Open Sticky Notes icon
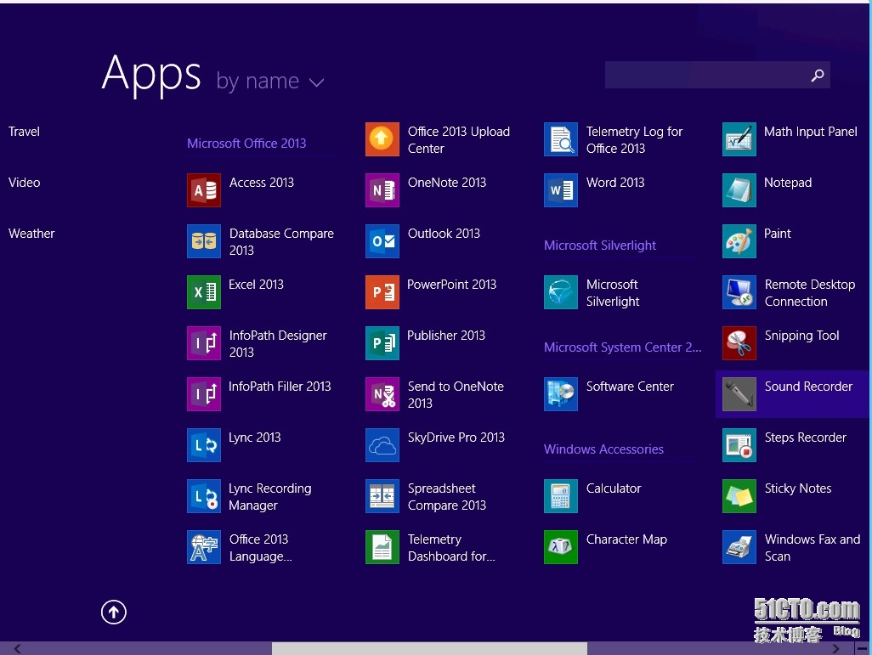 pos(739,496)
